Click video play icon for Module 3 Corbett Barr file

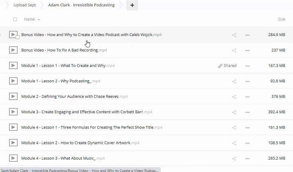tap(13, 112)
